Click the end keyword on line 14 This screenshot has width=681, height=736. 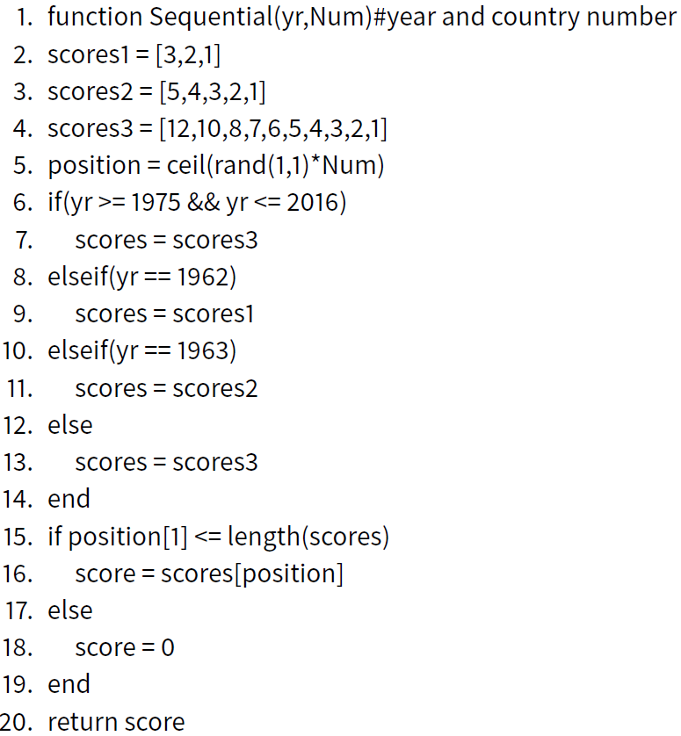click(x=69, y=499)
